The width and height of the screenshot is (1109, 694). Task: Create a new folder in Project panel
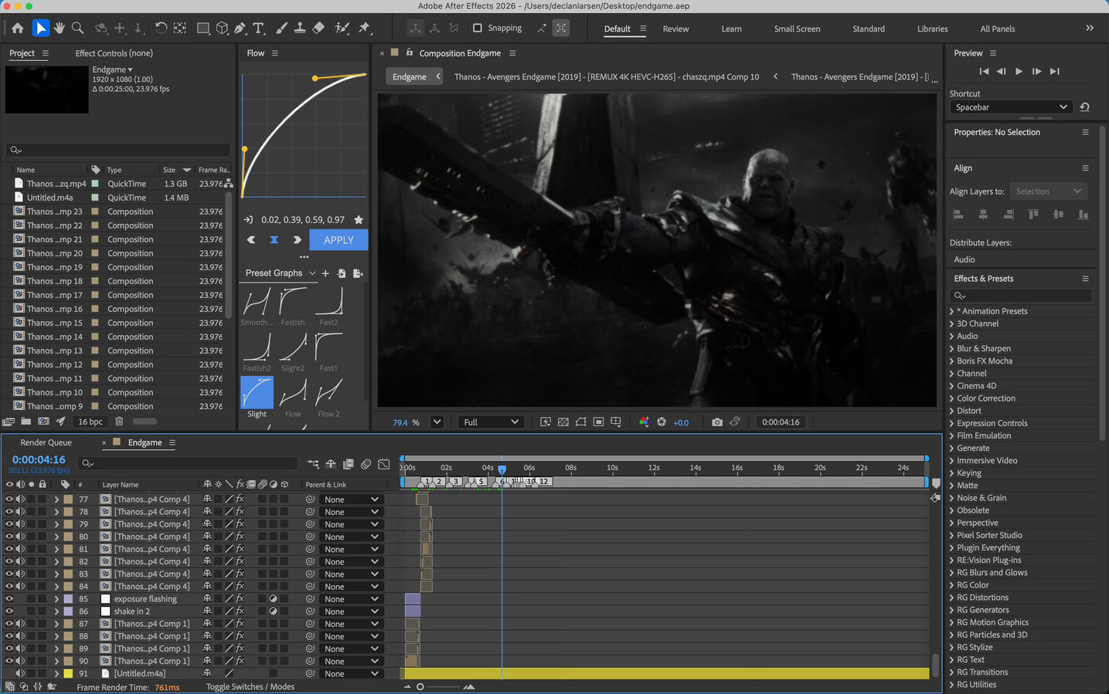(x=26, y=421)
